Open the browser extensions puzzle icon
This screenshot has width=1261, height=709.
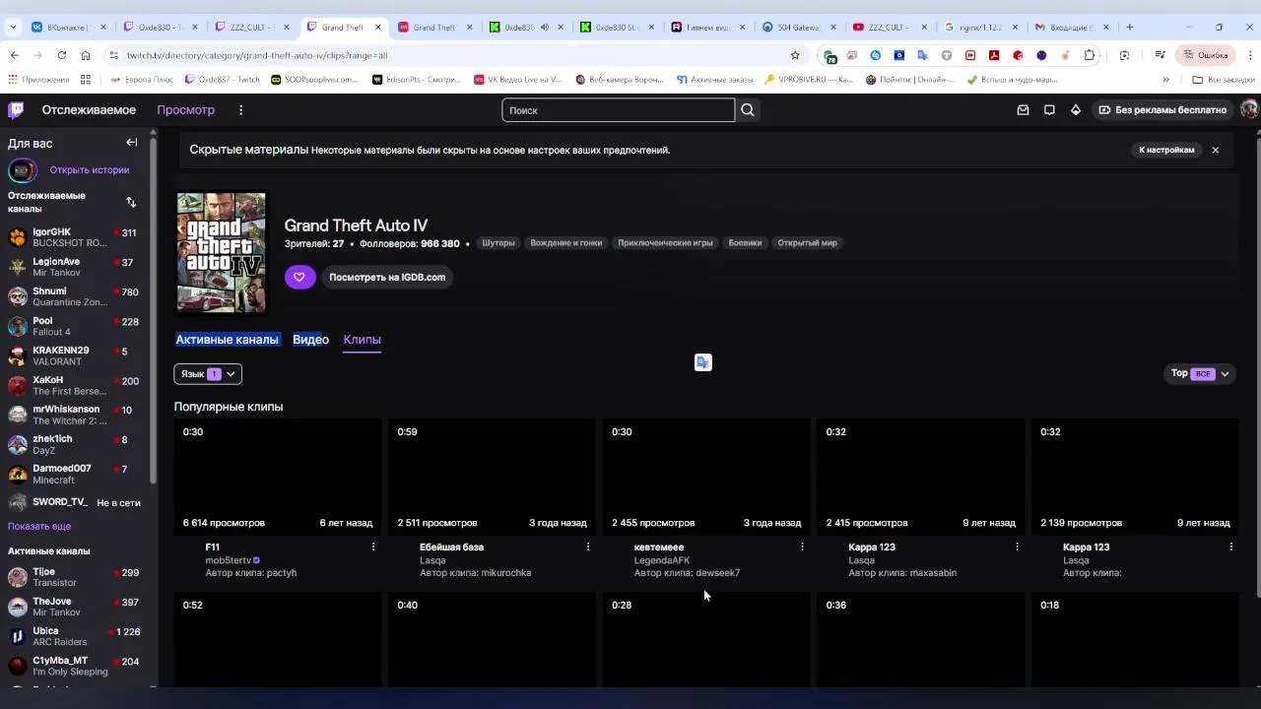pos(1089,55)
